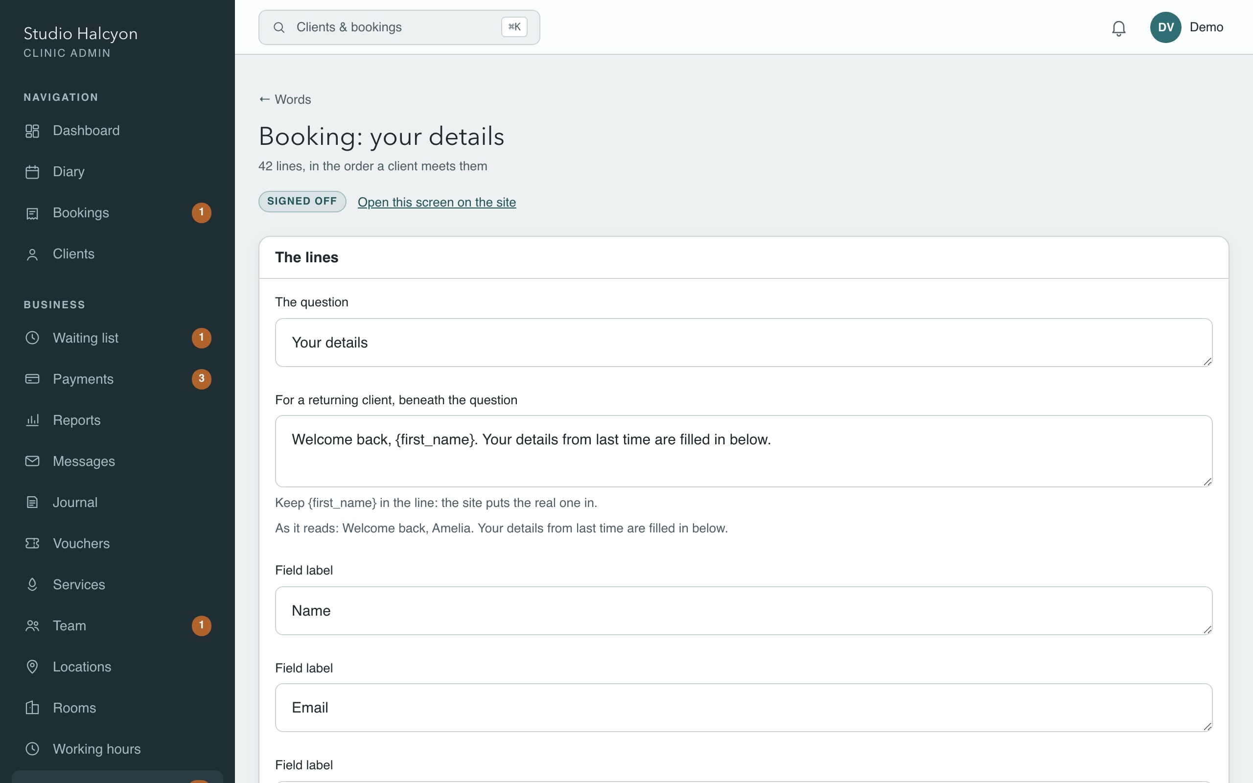Go back to Words
This screenshot has width=1253, height=783.
pyautogui.click(x=285, y=99)
